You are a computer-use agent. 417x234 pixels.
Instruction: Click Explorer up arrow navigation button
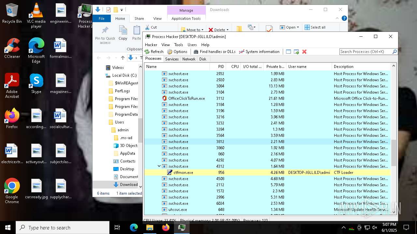coord(122,58)
